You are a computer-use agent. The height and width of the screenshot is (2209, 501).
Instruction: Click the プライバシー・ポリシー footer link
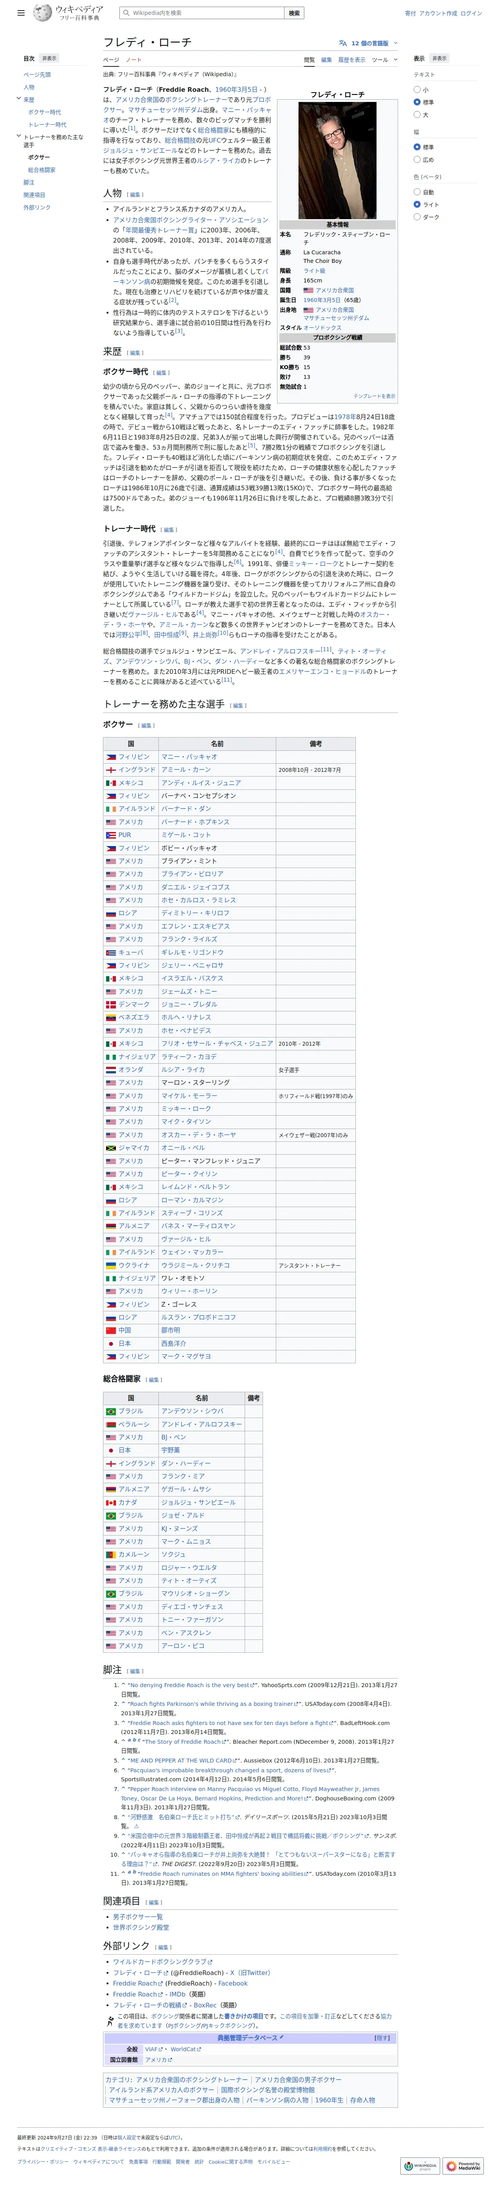(43, 2162)
